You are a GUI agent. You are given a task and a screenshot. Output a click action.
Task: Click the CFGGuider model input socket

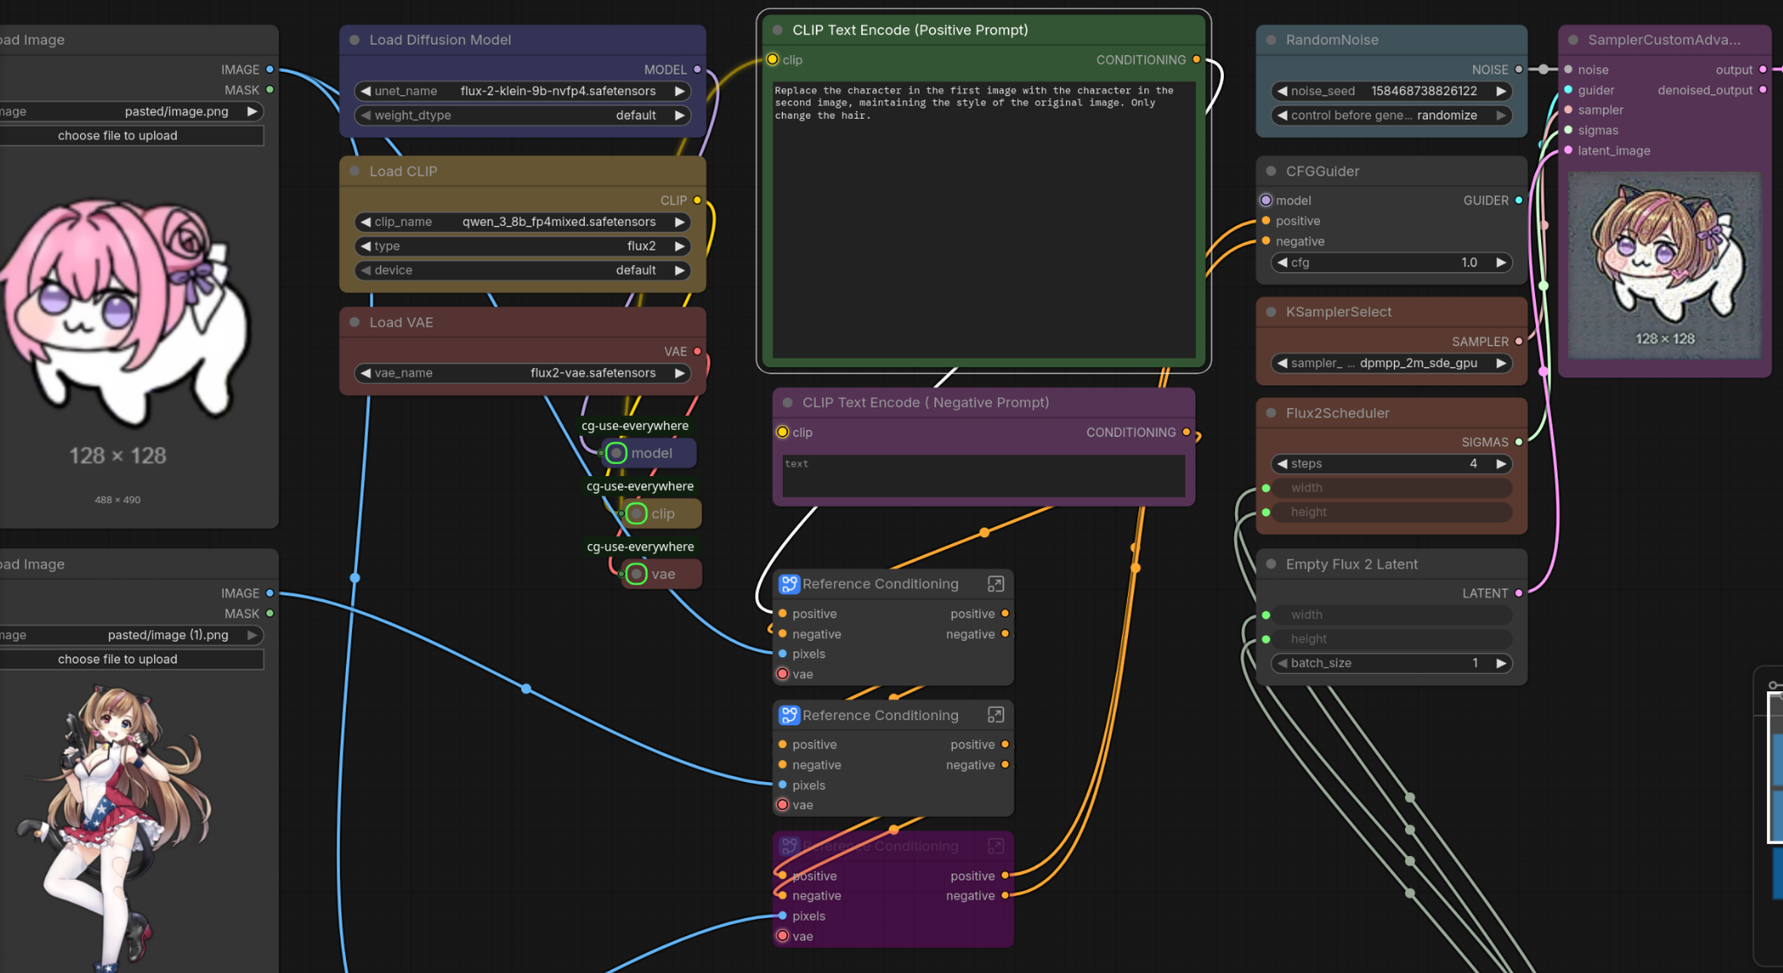pyautogui.click(x=1266, y=200)
